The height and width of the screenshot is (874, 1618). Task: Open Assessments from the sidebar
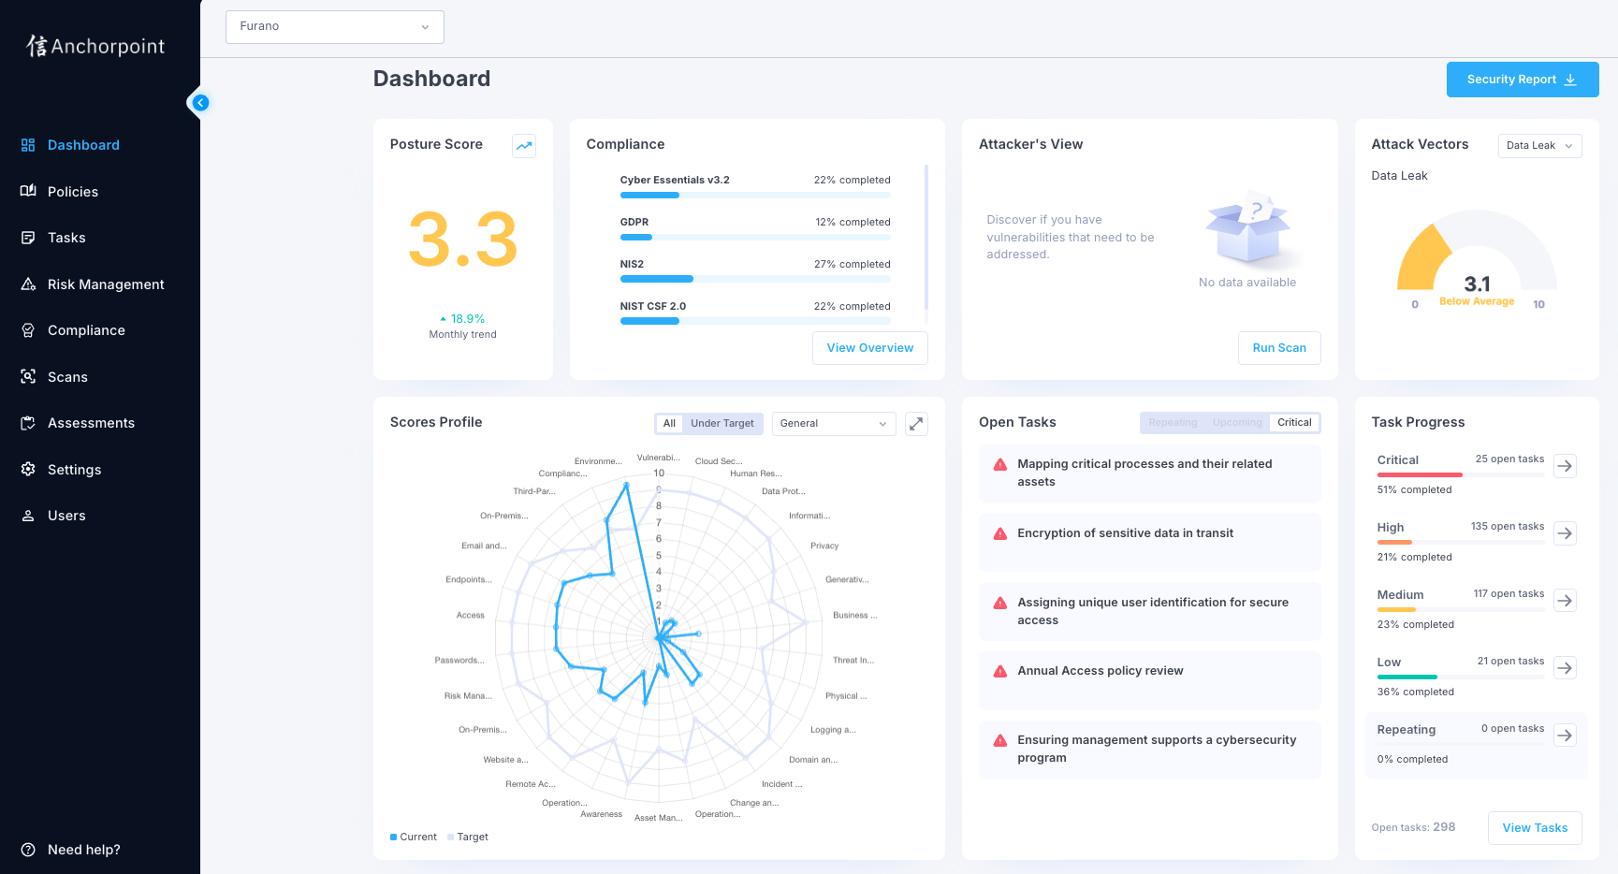point(91,423)
